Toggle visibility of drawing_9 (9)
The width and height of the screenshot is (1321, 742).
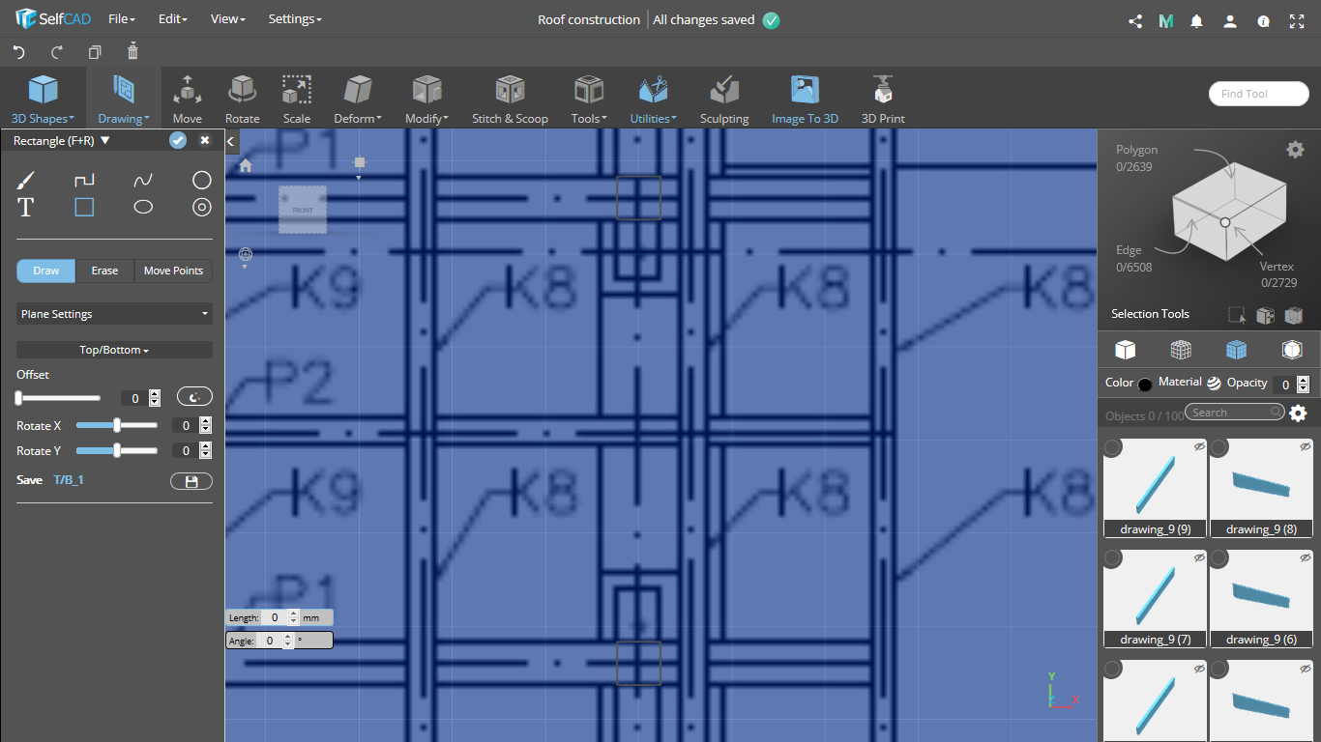(x=1198, y=447)
